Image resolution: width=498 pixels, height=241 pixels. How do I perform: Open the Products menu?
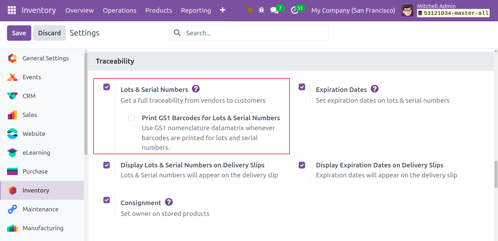coord(159,10)
